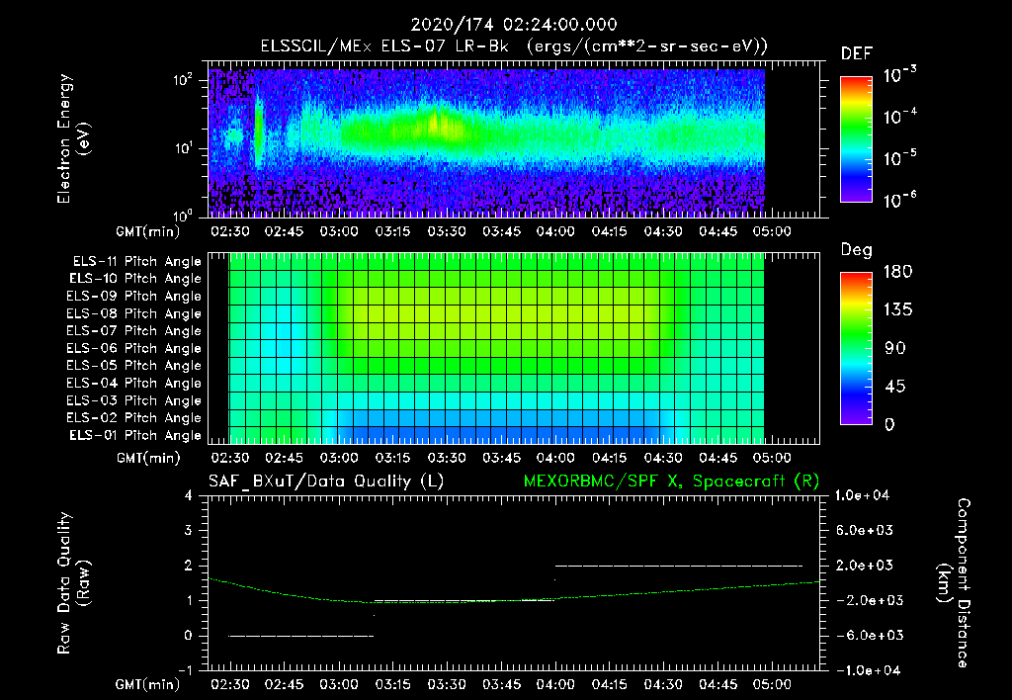The height and width of the screenshot is (700, 1012).
Task: Click the DEF color bar in top panel
Action: coord(856,139)
